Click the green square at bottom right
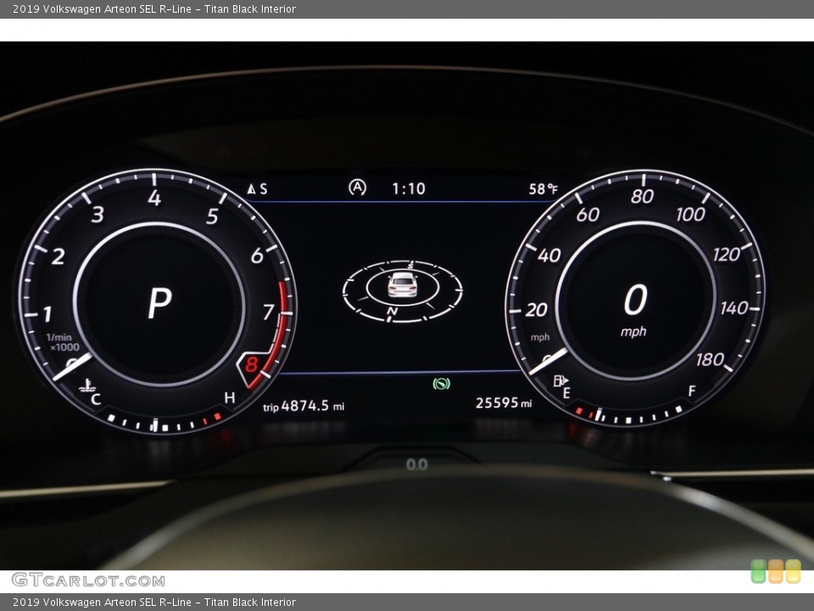The height and width of the screenshot is (611, 814). (x=758, y=571)
